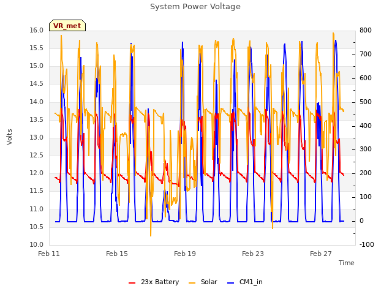This screenshot has width=392, height=294.
Task: Click the Feb 27 x-axis tick label
Action: pyautogui.click(x=321, y=254)
